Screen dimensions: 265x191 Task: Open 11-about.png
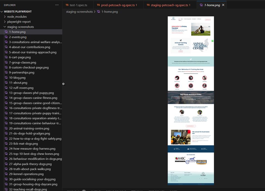[x=31, y=83]
